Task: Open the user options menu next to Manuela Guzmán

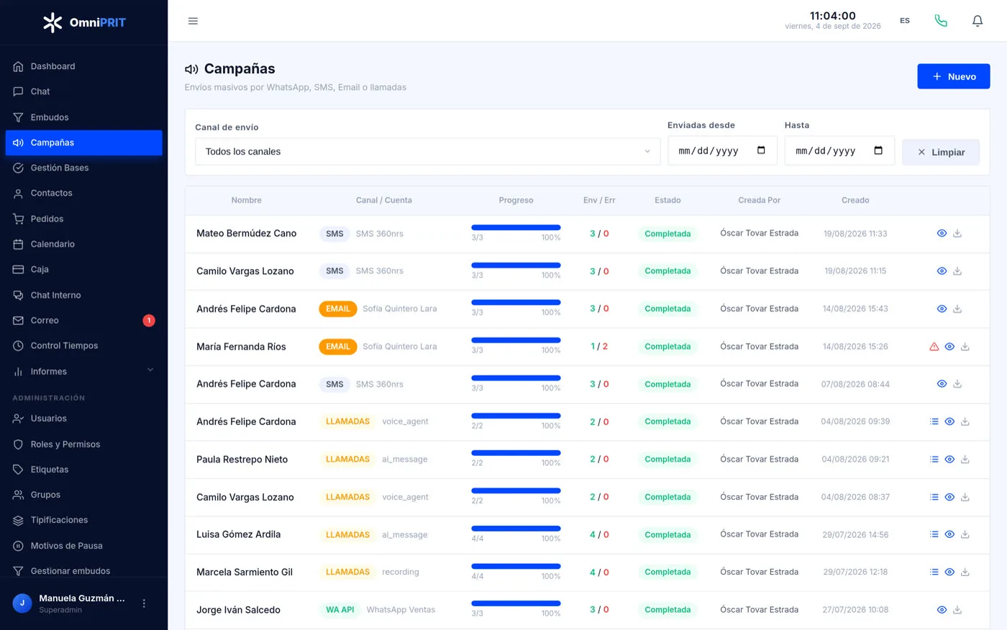Action: coord(144,603)
